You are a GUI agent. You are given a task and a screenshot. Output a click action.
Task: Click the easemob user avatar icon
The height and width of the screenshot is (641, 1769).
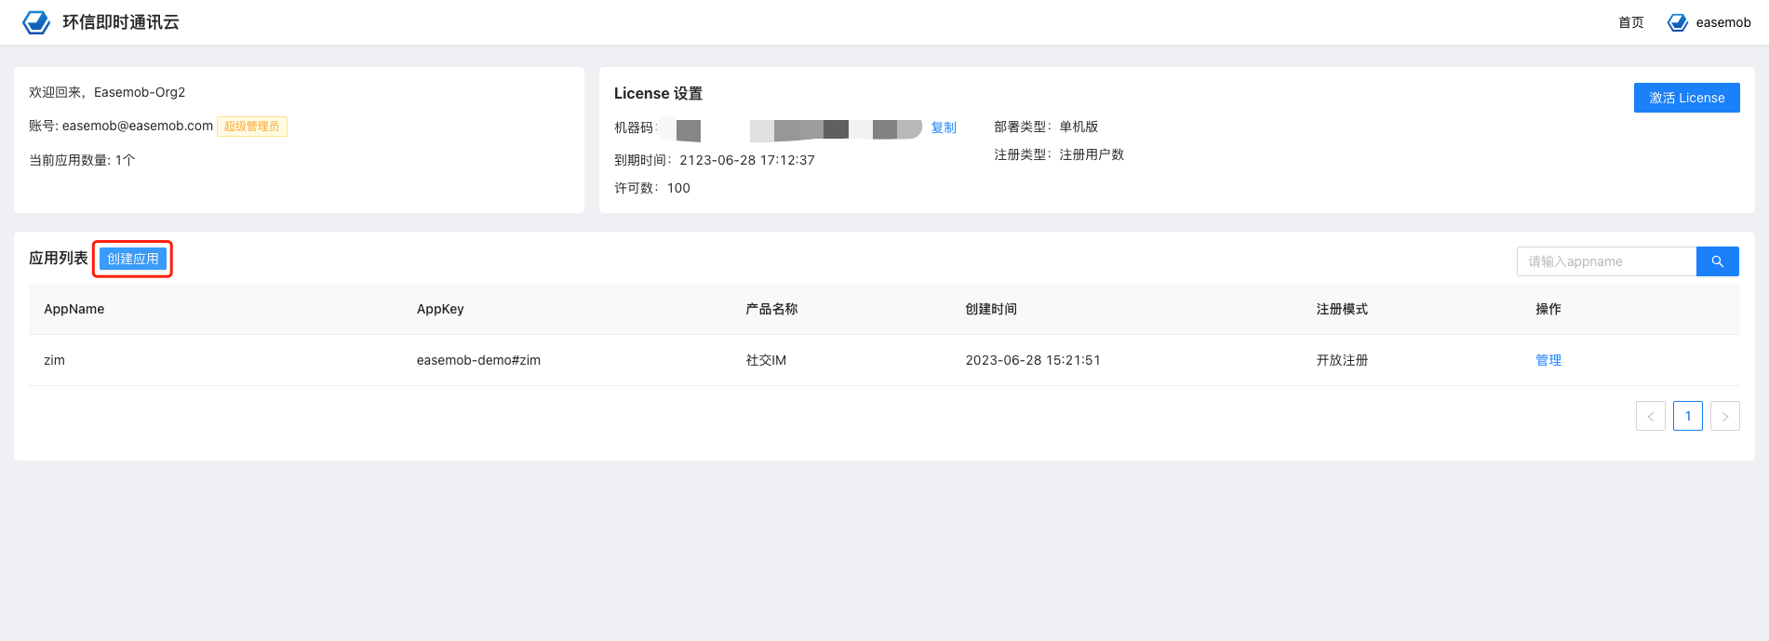pyautogui.click(x=1677, y=22)
